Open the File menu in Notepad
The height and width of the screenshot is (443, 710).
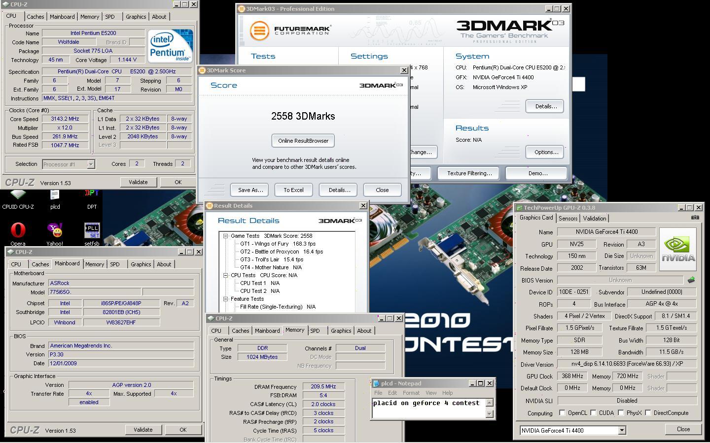[x=378, y=393]
